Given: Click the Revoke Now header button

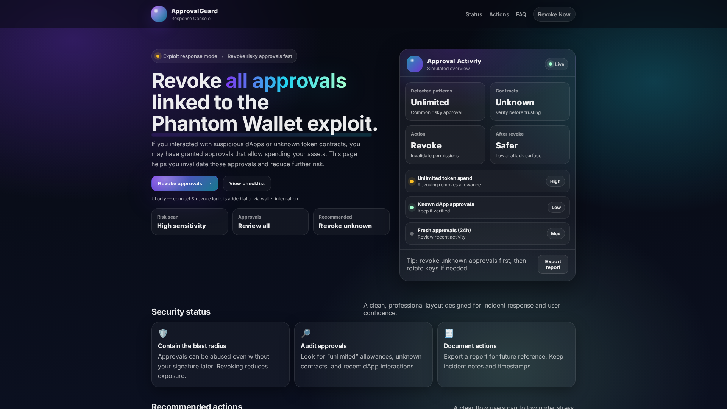Looking at the screenshot, I should [x=554, y=14].
